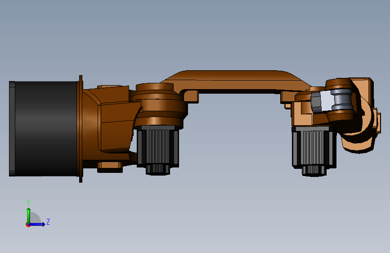The width and height of the screenshot is (390, 253).
Task: Select the left black splined connector
Action: [158, 150]
